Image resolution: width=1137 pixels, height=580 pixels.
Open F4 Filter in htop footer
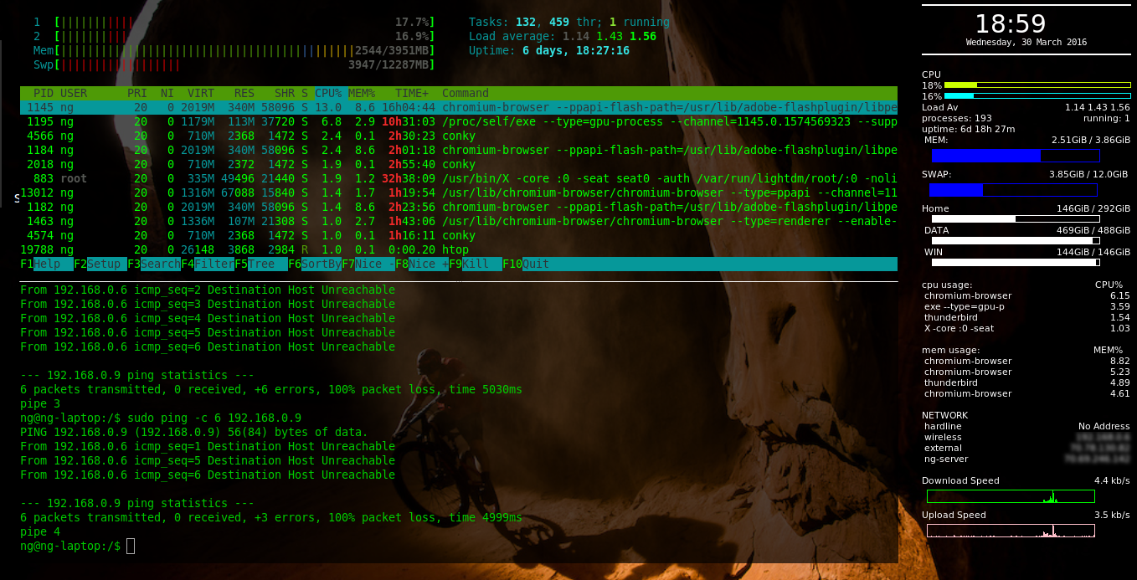pyautogui.click(x=208, y=264)
